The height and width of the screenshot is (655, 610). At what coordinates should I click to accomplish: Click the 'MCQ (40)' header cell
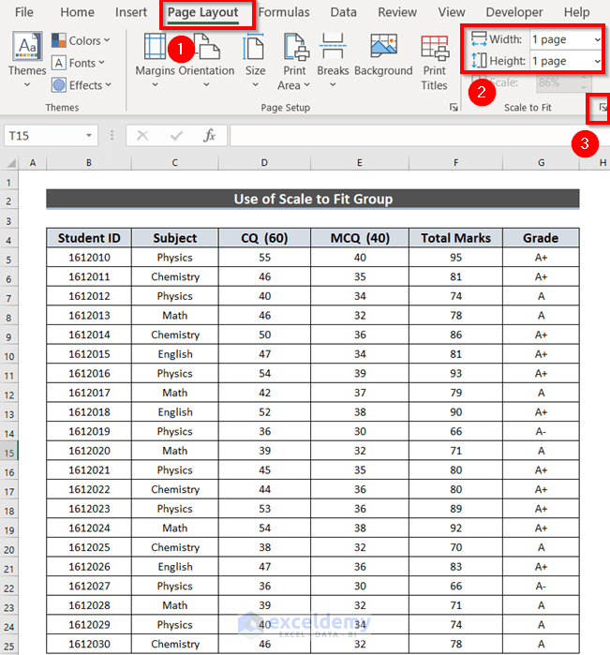pyautogui.click(x=360, y=238)
